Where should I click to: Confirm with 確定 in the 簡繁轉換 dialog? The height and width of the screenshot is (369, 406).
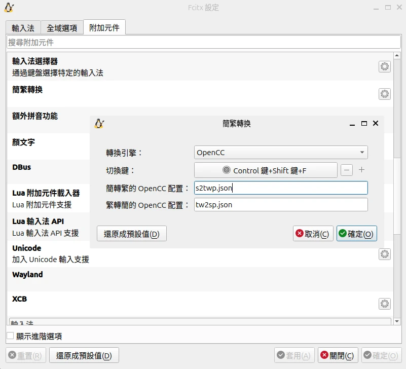(x=356, y=234)
